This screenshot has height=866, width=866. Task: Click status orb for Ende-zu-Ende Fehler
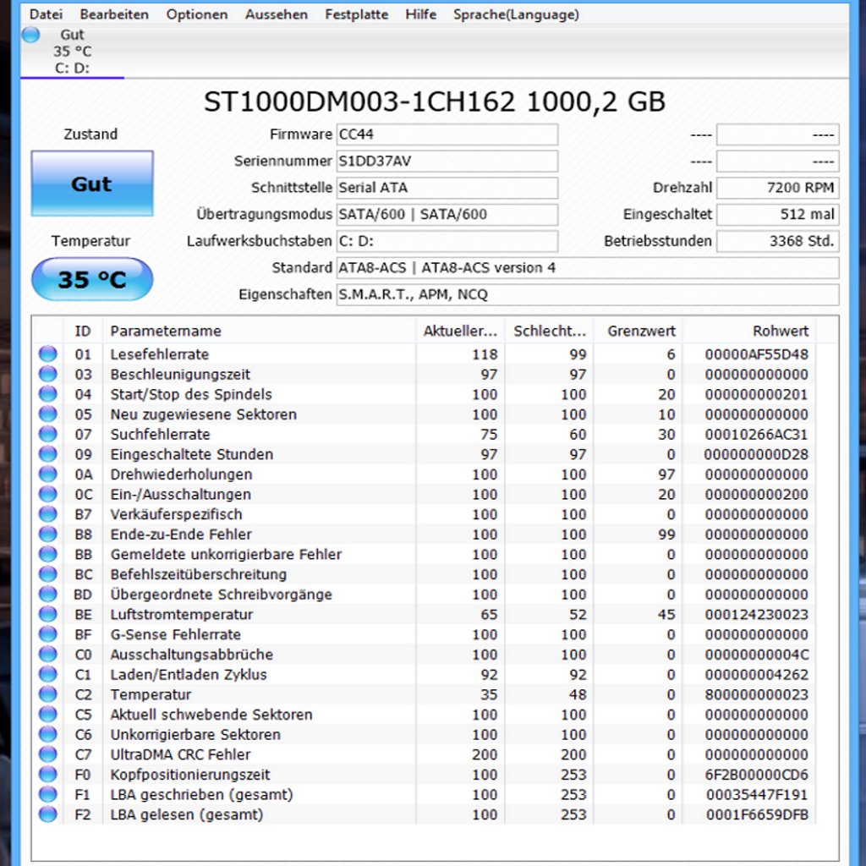[48, 534]
